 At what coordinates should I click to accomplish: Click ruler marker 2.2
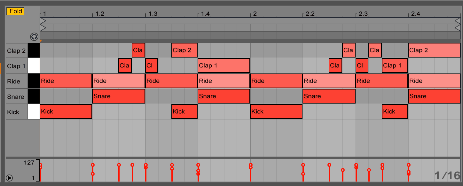tap(310, 14)
